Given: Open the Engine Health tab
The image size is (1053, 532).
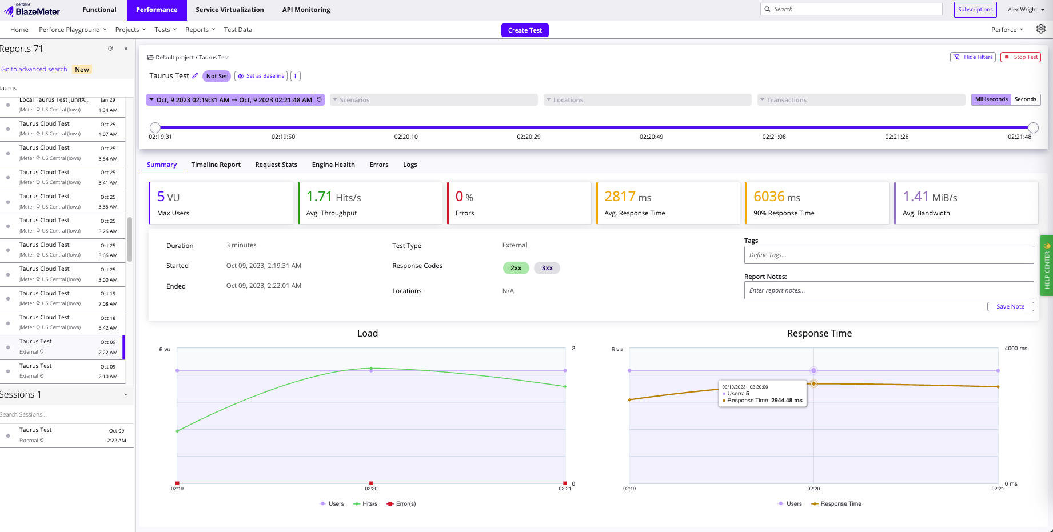Looking at the screenshot, I should point(333,165).
